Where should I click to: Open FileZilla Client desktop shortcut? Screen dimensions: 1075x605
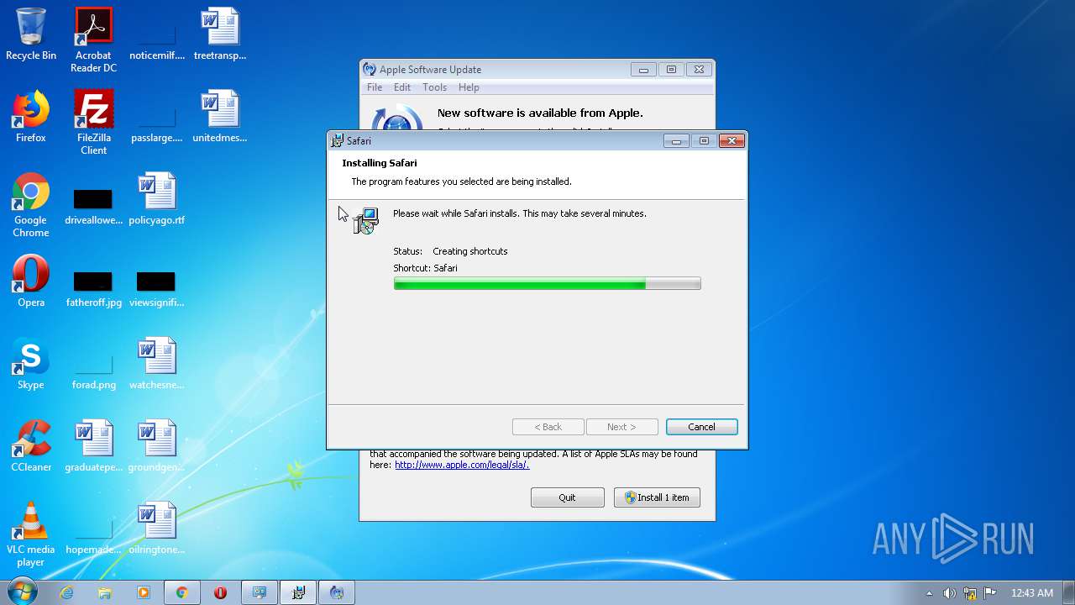point(93,122)
